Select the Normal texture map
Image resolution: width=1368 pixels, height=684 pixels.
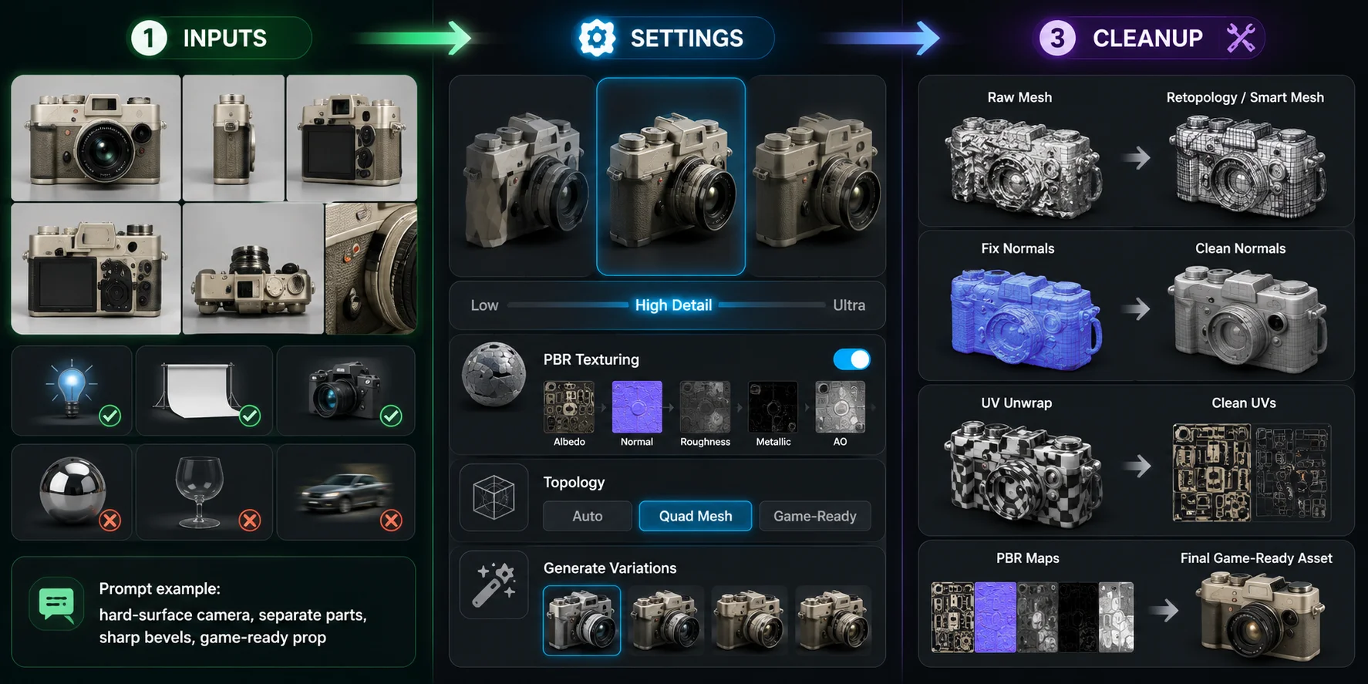click(637, 407)
